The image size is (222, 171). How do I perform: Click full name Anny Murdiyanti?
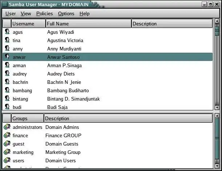coord(64,49)
